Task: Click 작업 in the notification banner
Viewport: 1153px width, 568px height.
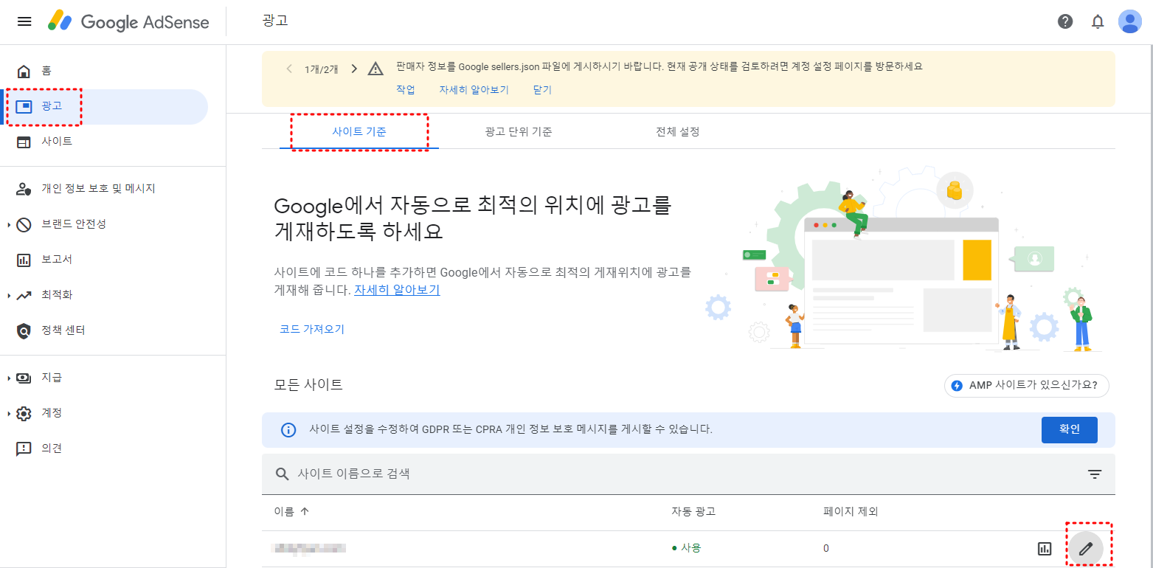Action: click(406, 89)
